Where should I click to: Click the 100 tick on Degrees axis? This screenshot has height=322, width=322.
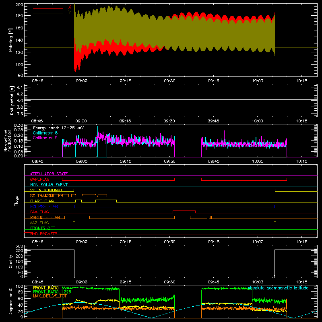pos(19,287)
